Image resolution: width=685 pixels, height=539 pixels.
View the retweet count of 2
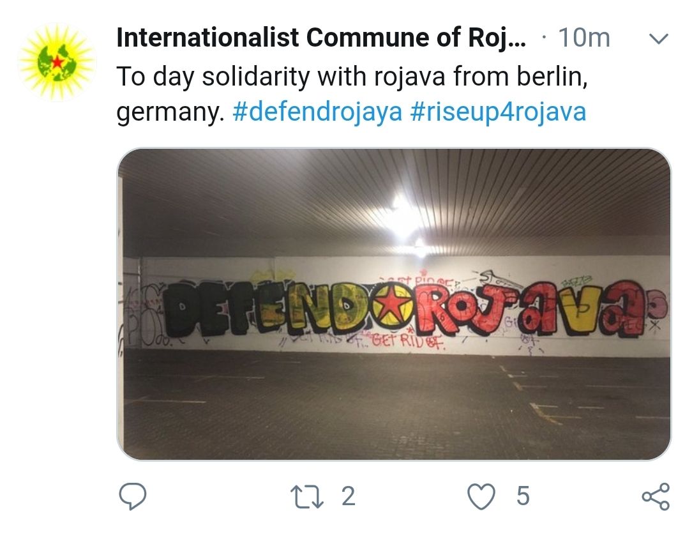348,497
